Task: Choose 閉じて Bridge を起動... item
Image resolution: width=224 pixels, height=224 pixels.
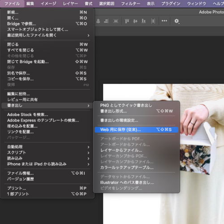Action: click(47, 61)
